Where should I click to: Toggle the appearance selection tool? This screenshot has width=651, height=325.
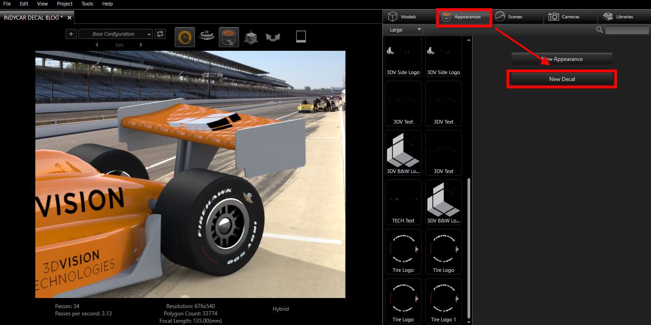point(228,37)
